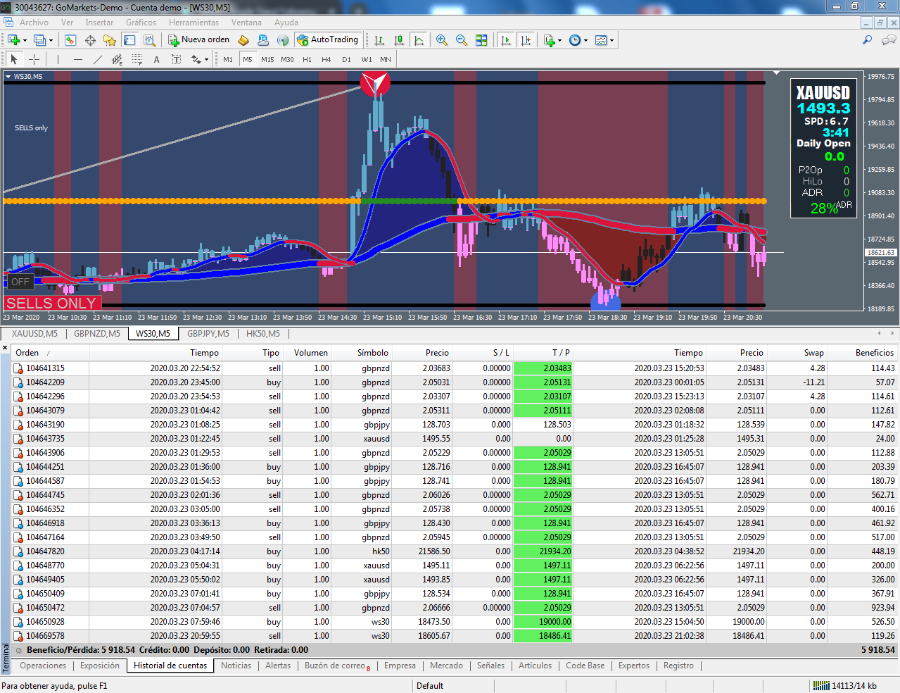Expand the indicators dropdown arrow
900x693 pixels.
tap(560, 40)
